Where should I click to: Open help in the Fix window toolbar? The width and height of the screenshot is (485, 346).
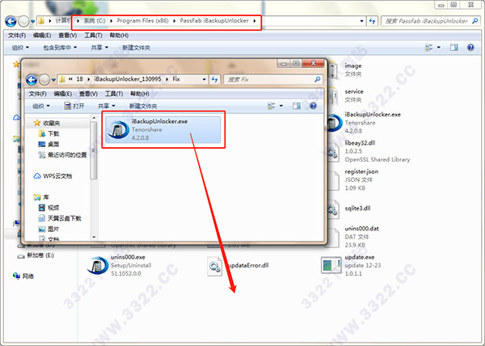pyautogui.click(x=313, y=106)
